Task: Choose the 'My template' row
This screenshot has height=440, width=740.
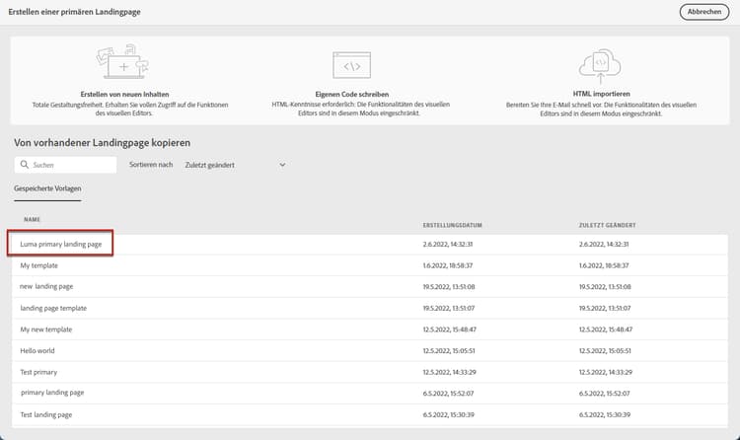Action: click(39, 265)
